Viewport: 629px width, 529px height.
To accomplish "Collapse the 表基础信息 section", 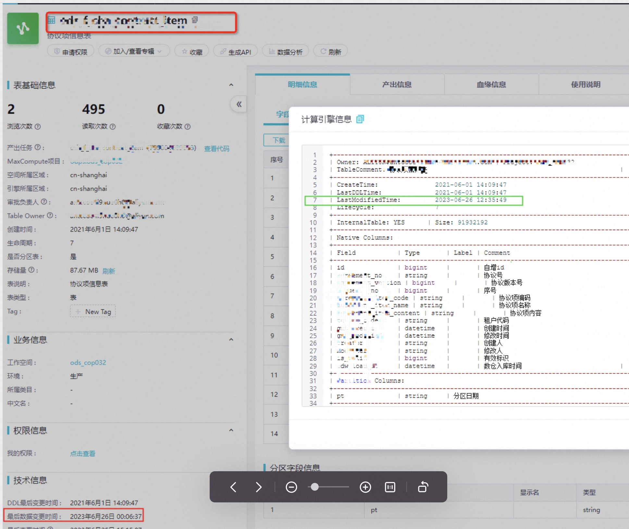I will pos(231,85).
